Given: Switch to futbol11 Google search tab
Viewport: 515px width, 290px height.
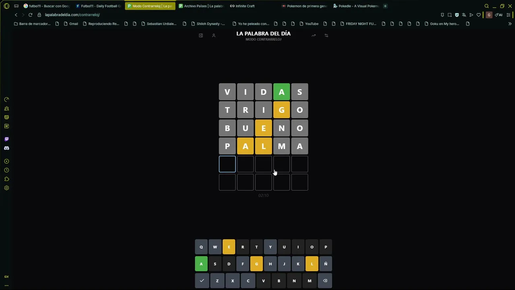Looking at the screenshot, I should (x=47, y=6).
